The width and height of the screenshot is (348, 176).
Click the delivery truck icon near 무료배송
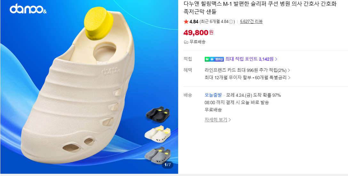(186, 42)
